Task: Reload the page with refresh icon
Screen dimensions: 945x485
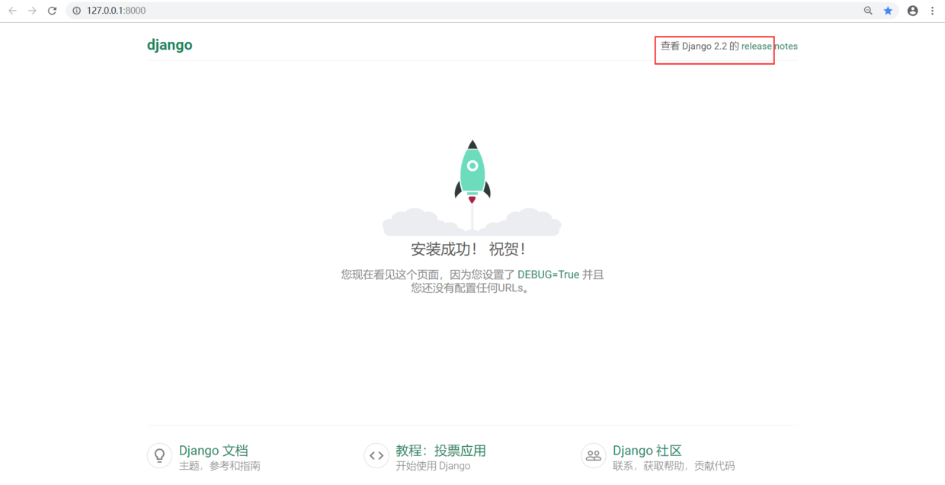Action: 52,11
